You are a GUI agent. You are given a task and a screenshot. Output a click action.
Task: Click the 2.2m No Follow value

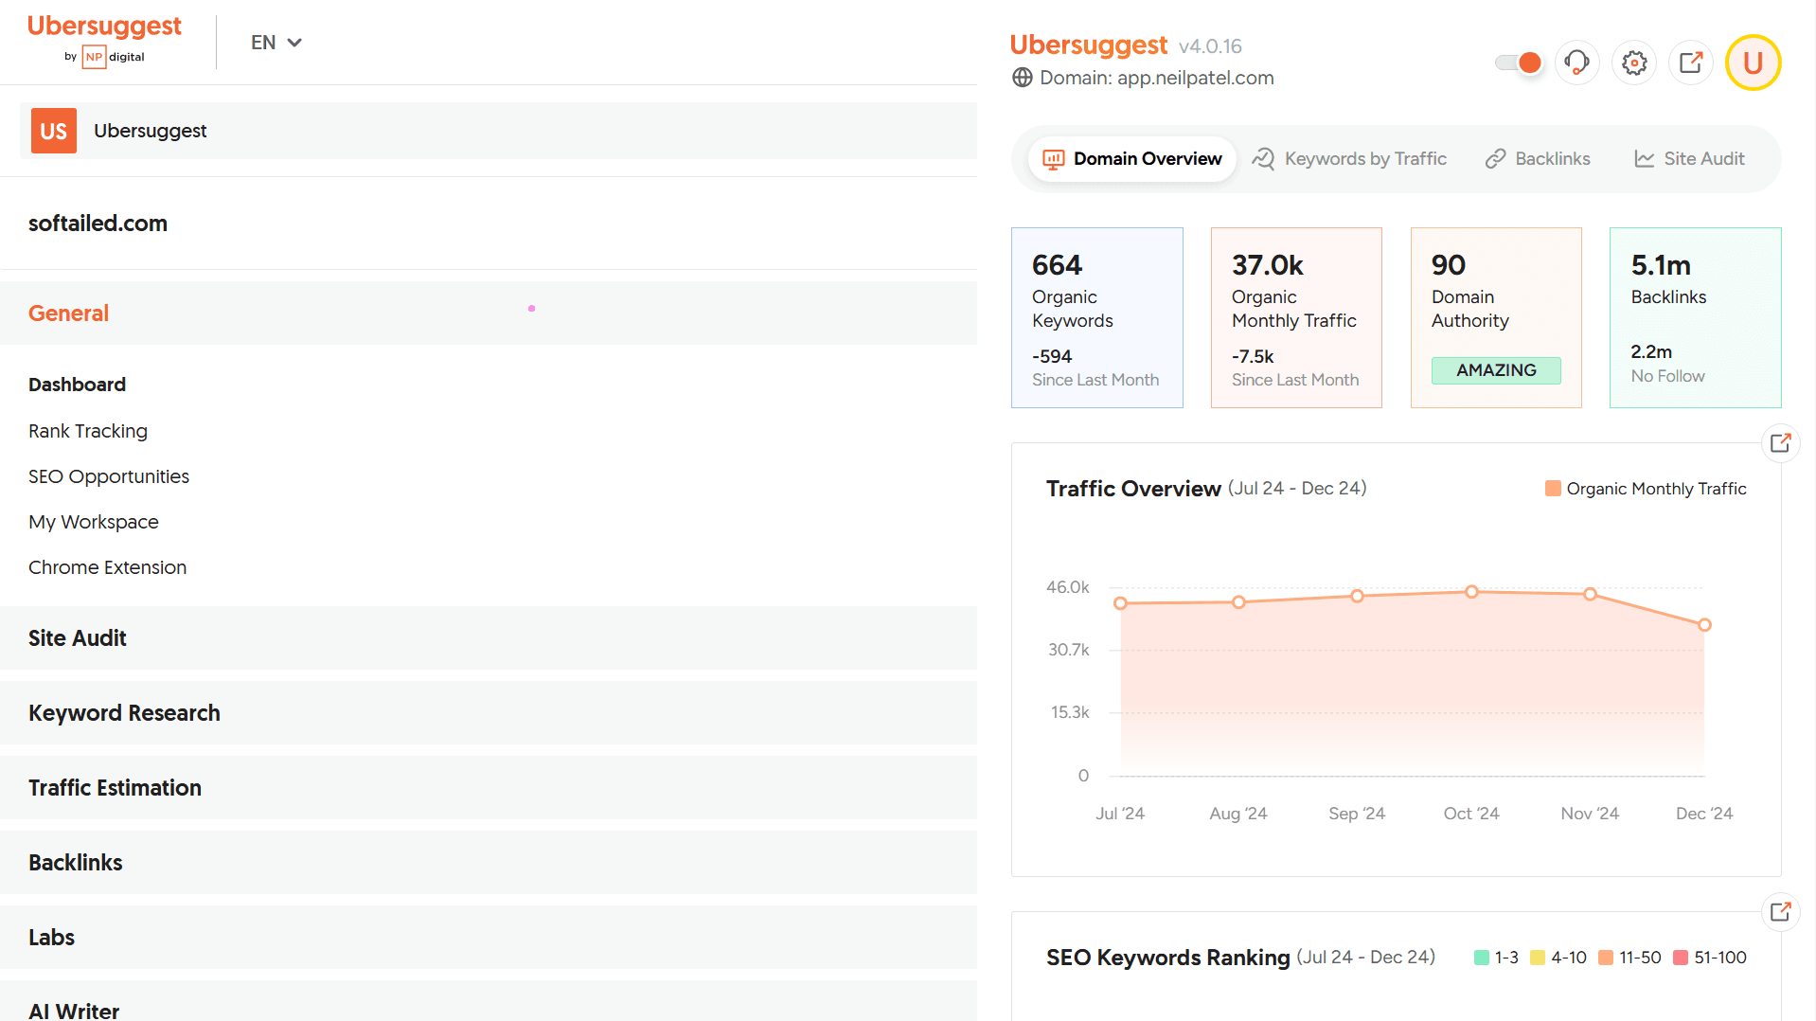(1651, 352)
